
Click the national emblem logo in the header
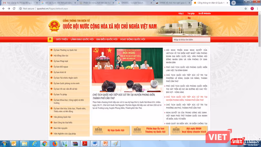tap(54, 26)
